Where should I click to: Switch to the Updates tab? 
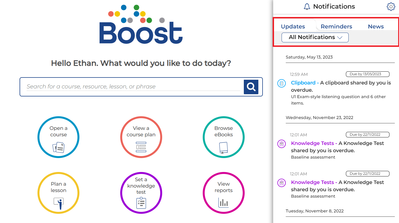[293, 27]
